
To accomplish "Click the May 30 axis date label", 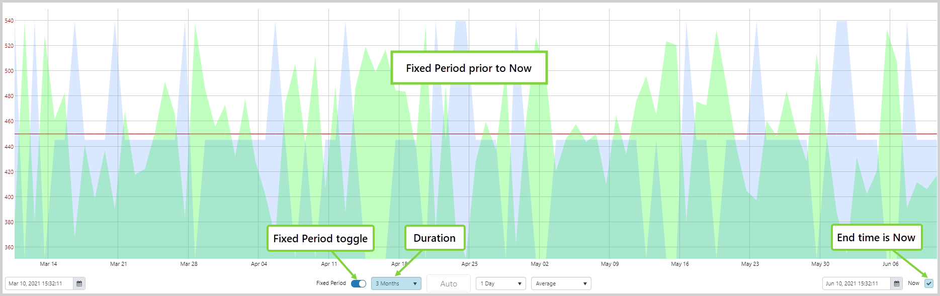I will (820, 264).
